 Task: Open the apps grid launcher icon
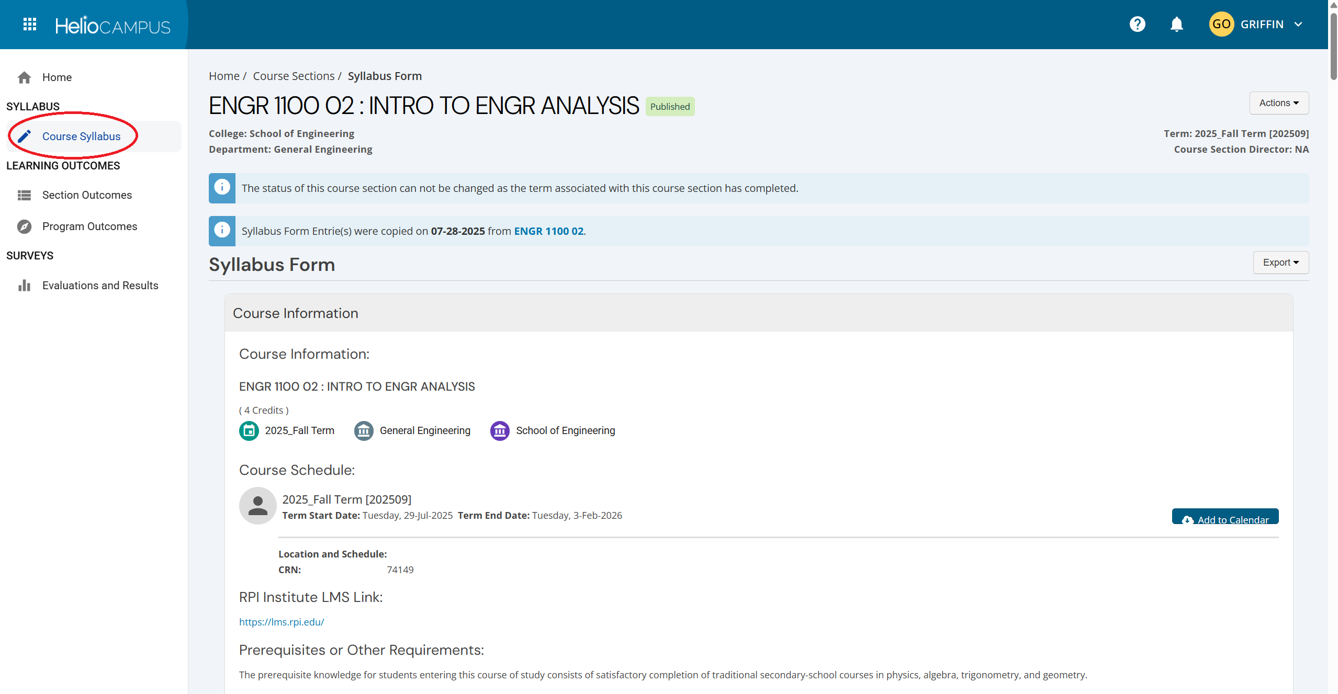[x=30, y=24]
